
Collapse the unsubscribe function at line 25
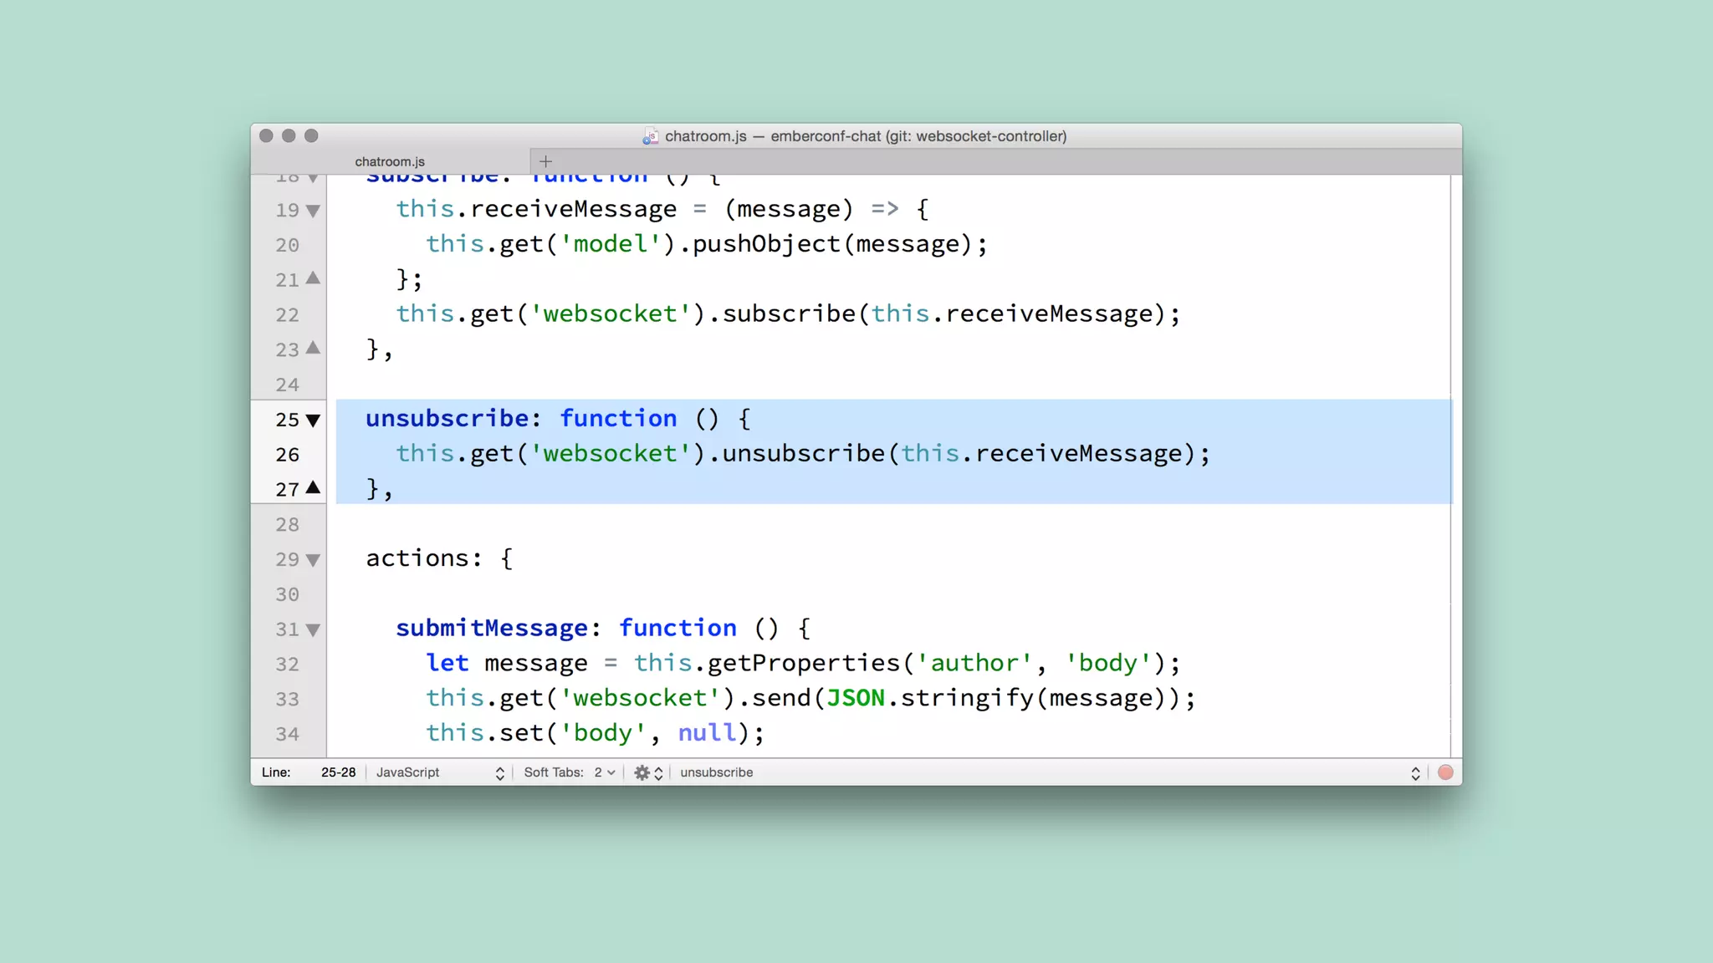[x=313, y=420]
